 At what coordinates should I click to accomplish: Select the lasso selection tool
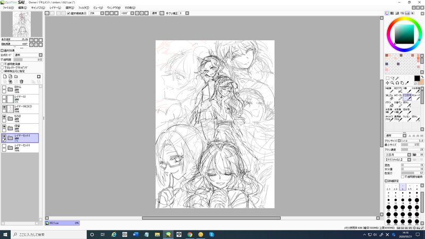(x=393, y=78)
